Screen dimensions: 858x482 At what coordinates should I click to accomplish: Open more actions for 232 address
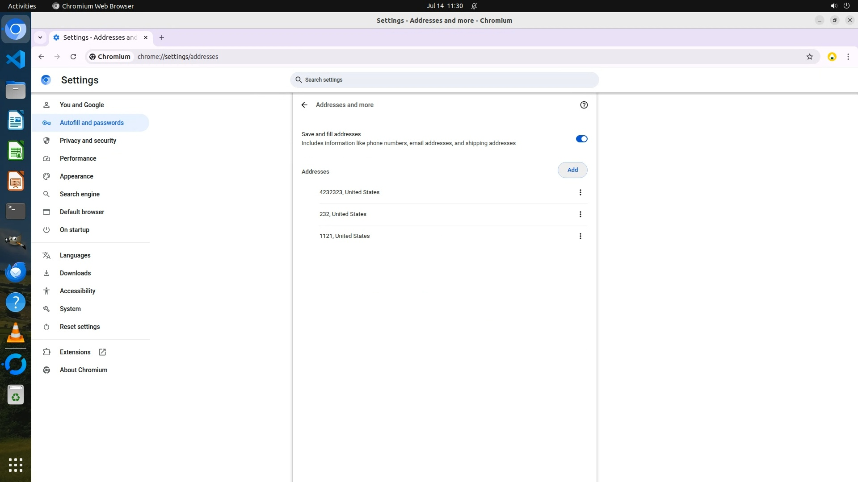click(580, 214)
